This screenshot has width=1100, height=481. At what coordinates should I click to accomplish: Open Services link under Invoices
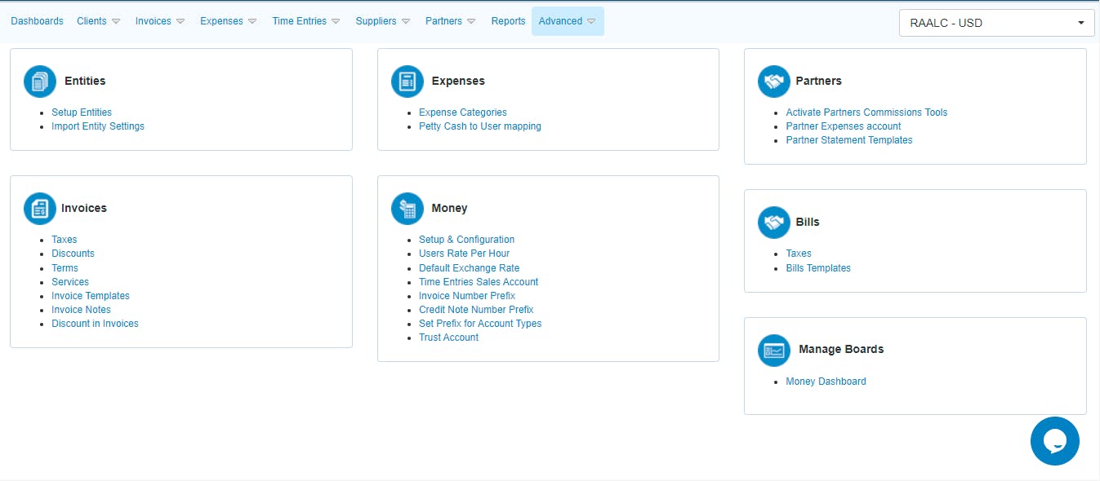tap(70, 282)
